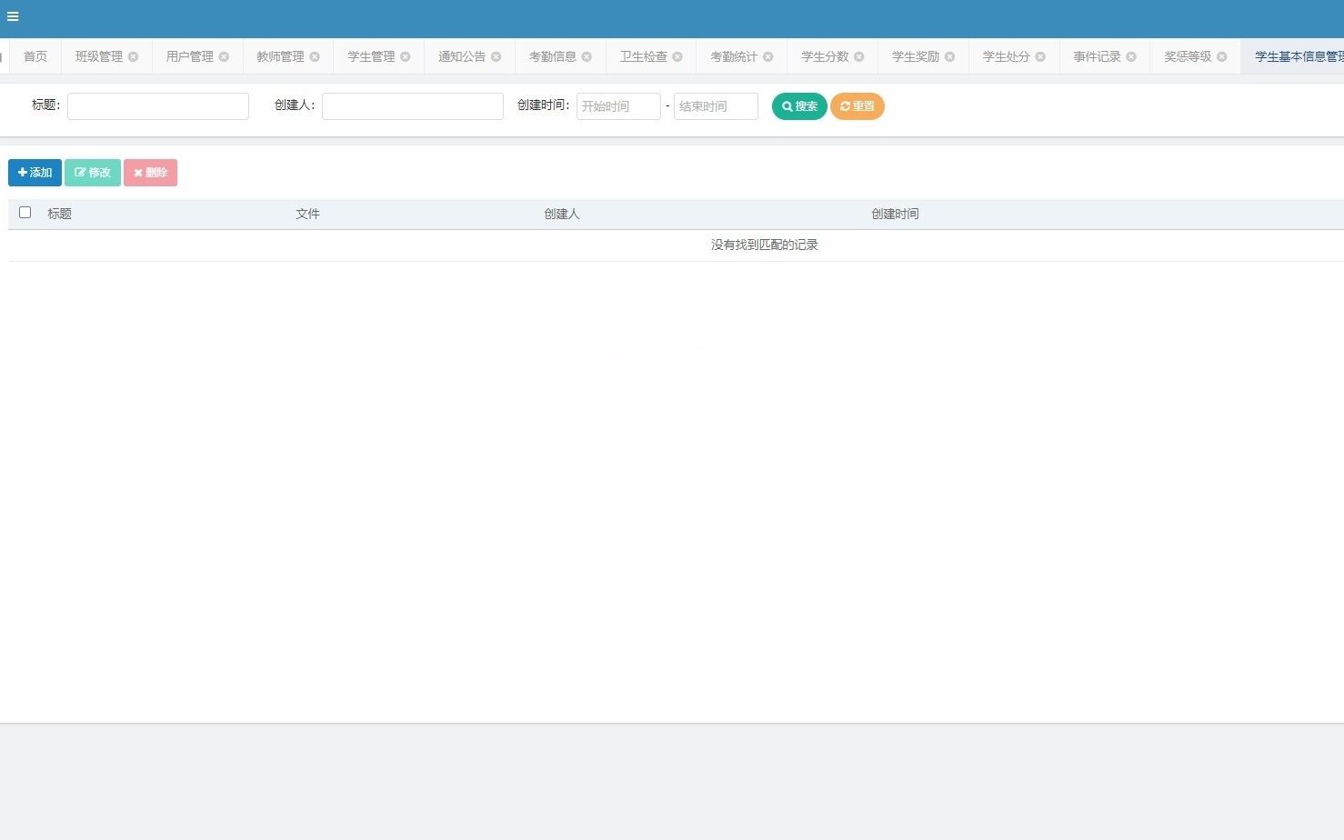Click the 文件 column header
This screenshot has width=1344, height=840.
tap(307, 214)
